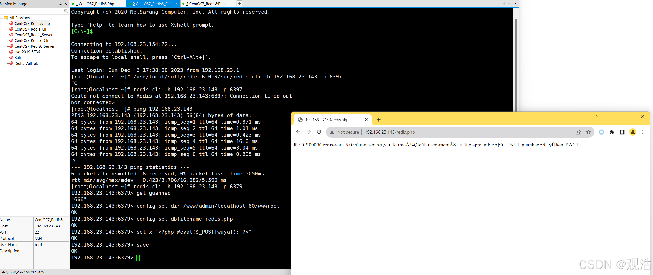Open a new browser tab
The height and width of the screenshot is (275, 653).
pos(379,120)
